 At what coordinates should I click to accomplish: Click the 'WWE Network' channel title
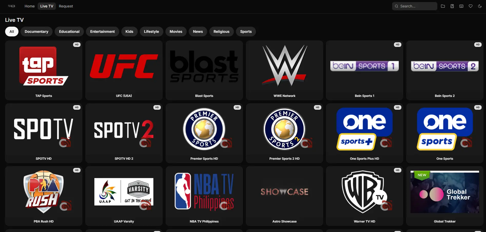[x=284, y=96]
